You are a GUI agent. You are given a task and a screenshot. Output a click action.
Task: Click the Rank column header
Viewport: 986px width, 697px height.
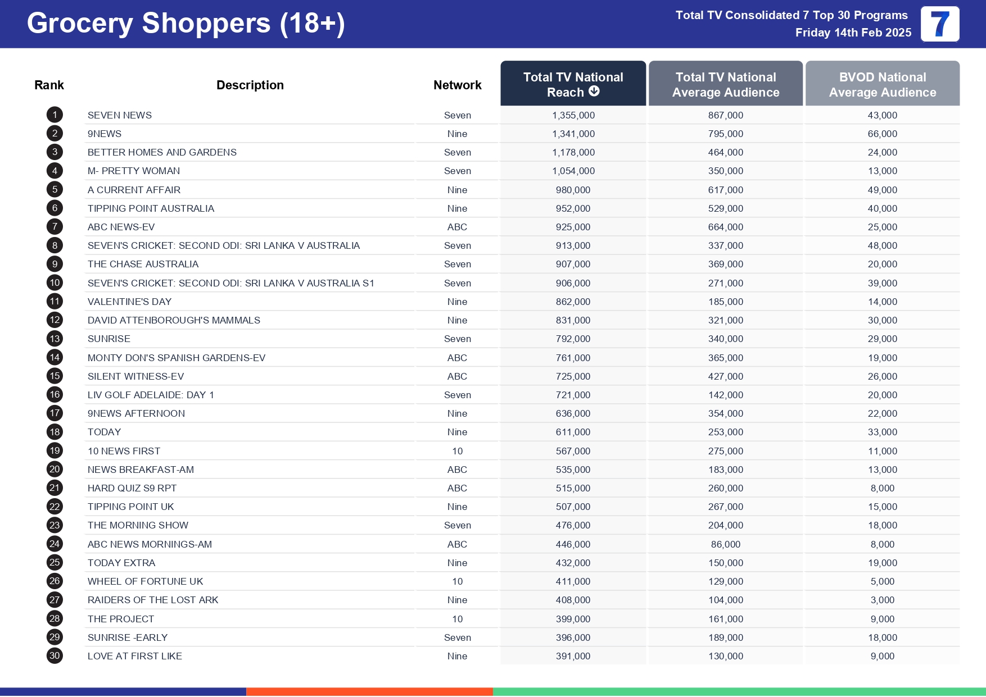[49, 85]
